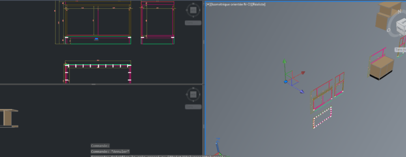The height and width of the screenshot is (157, 406).
Task: Click the E compass letter on the elevations viewport ViewCube
Action: [200, 10]
